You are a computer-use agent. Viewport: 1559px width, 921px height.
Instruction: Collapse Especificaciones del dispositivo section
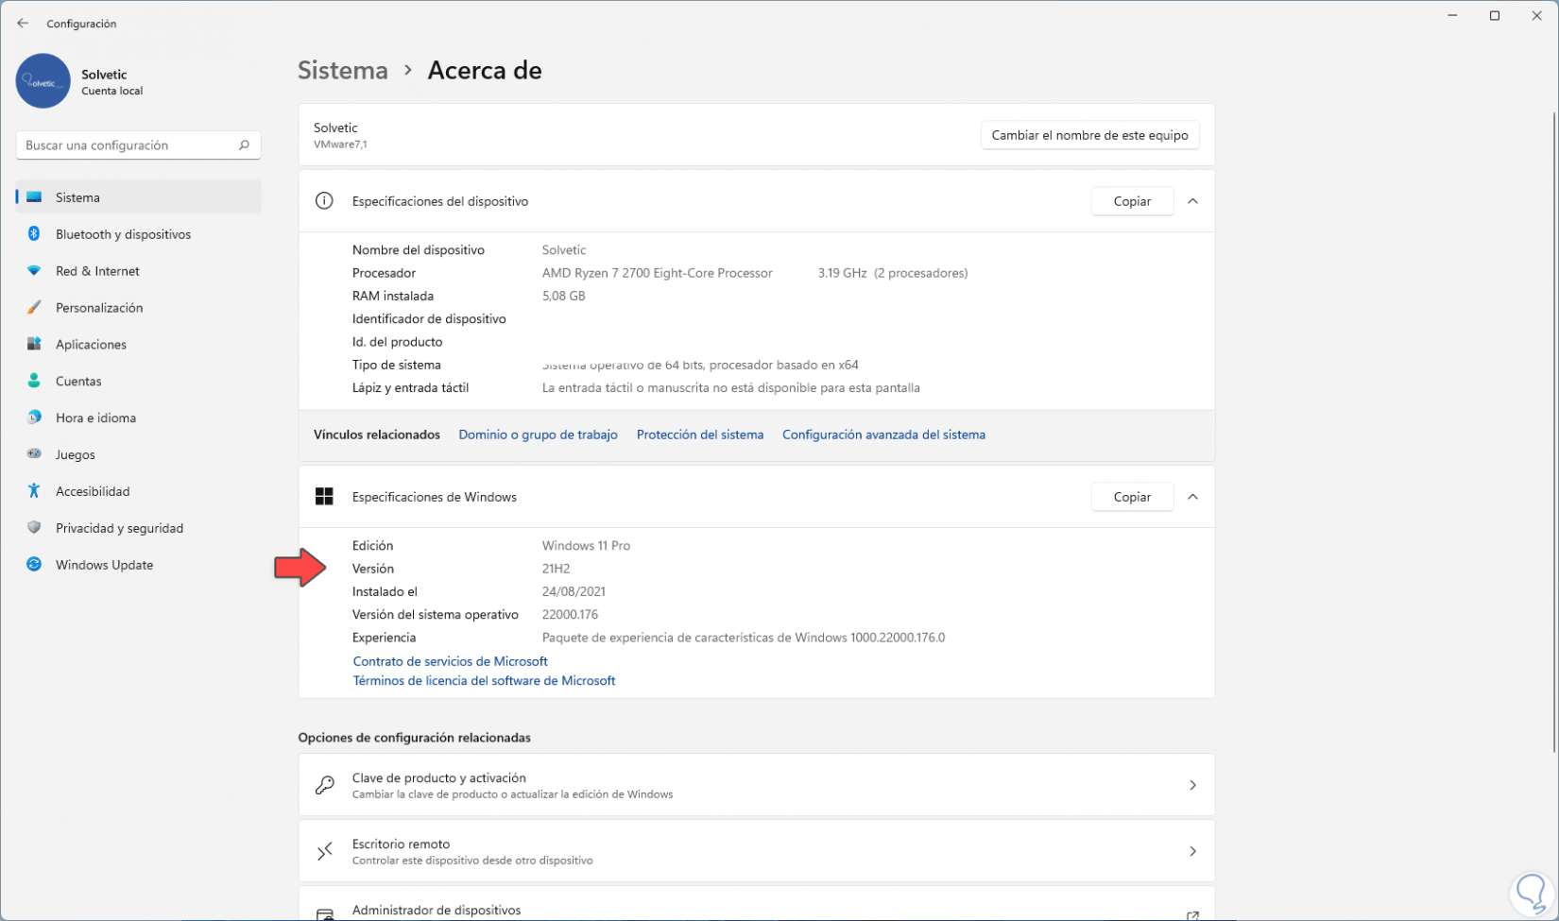pyautogui.click(x=1192, y=201)
